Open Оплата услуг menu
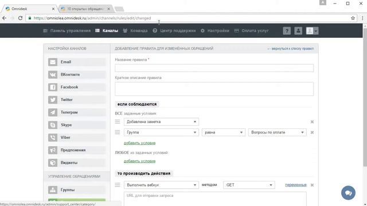Screen dimensions: 367x206 pos(251,30)
